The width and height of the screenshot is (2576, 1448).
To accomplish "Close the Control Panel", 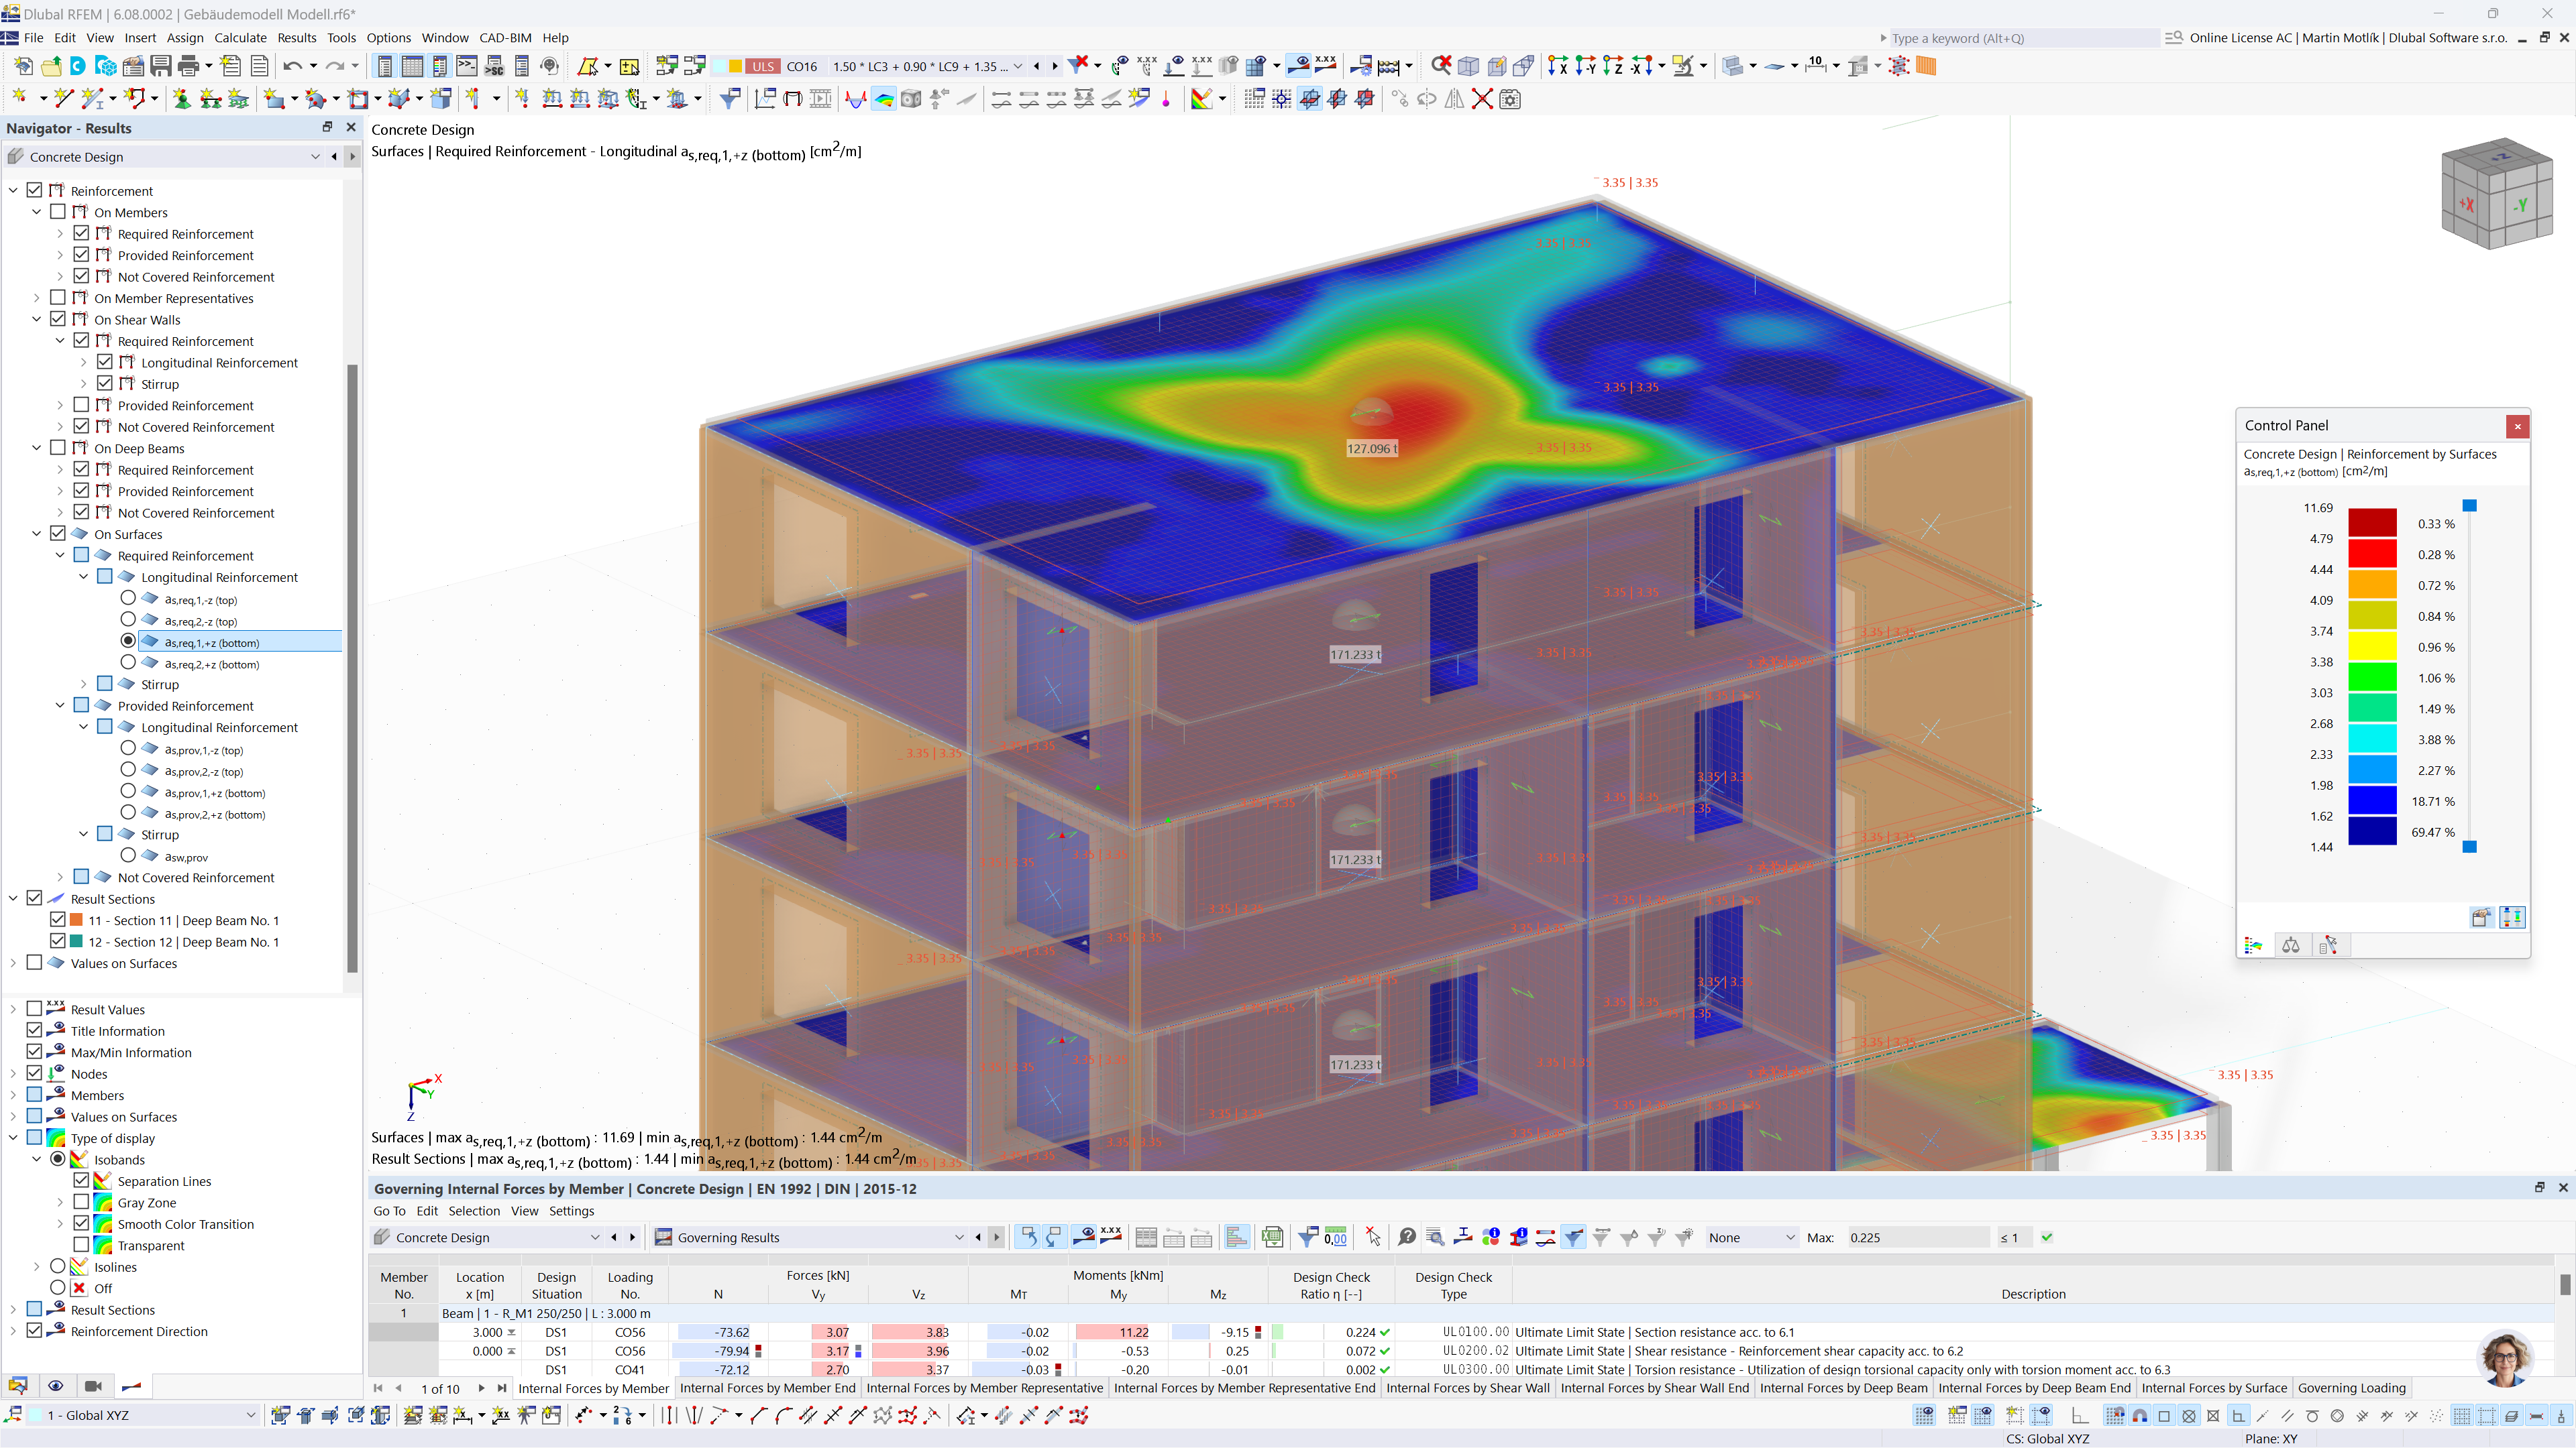I will click(x=2518, y=426).
